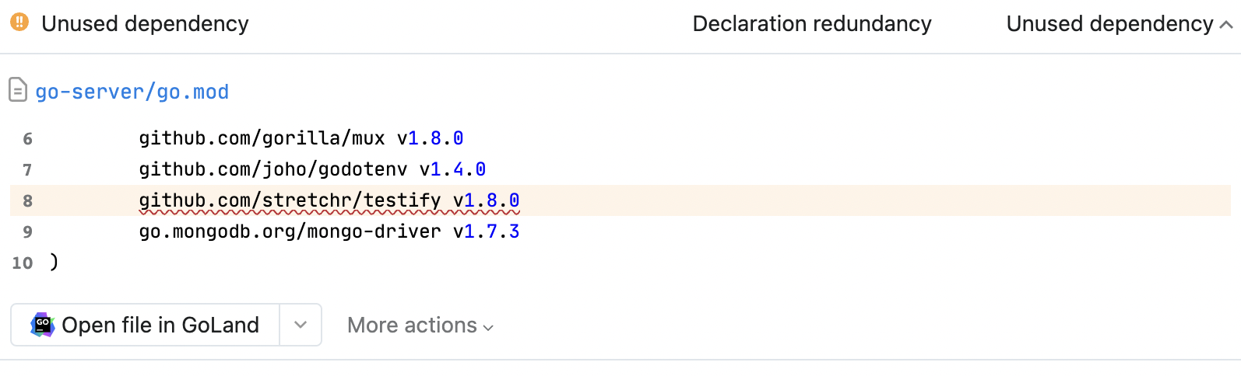Click line number 9 in the gutter

[28, 232]
